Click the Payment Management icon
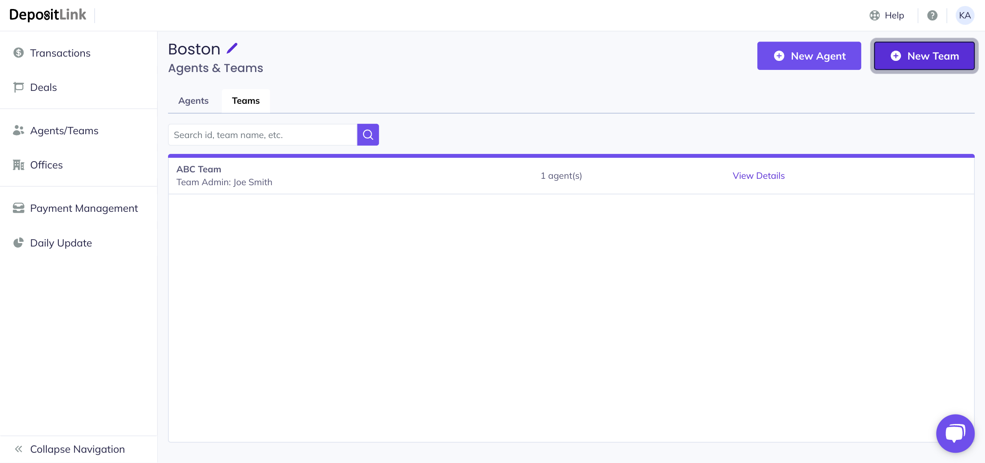Viewport: 985px width, 463px height. [18, 208]
